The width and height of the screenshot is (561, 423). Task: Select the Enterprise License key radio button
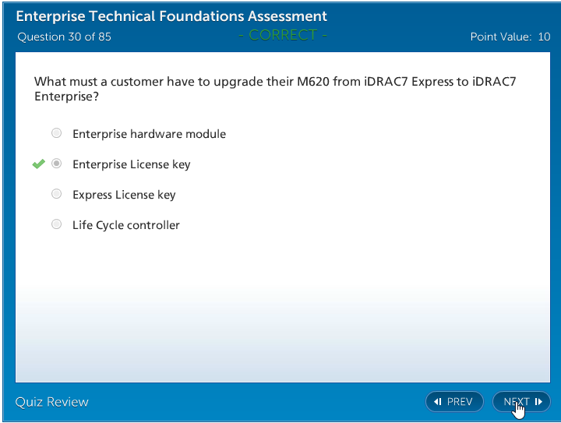[56, 164]
